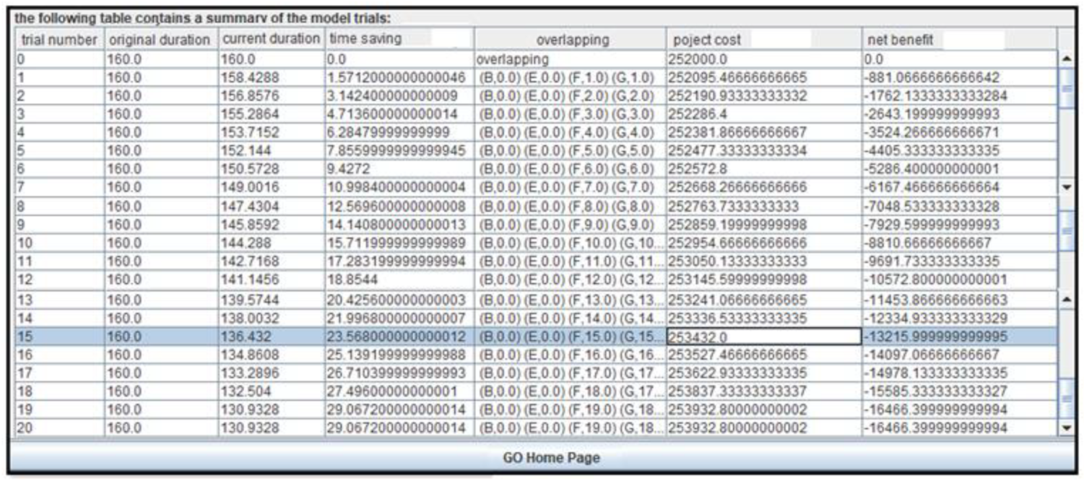Click project cost cell of trial 18
1084x481 pixels.
click(x=764, y=391)
